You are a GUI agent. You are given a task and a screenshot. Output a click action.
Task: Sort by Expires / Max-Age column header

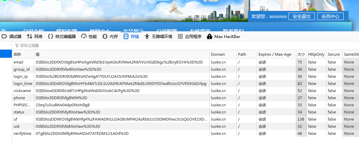coord(275,54)
